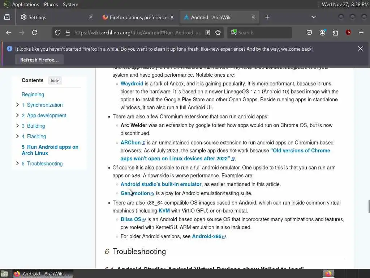The width and height of the screenshot is (370, 278).
Task: Follow the Old versions of Chrome link
Action: [x=225, y=154]
